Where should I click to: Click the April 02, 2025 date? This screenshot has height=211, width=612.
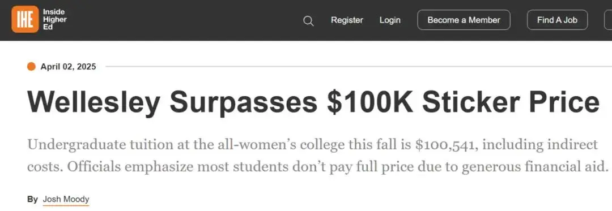[x=69, y=67]
